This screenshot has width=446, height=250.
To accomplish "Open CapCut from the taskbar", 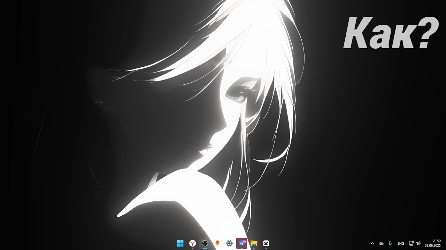I will pos(266,243).
